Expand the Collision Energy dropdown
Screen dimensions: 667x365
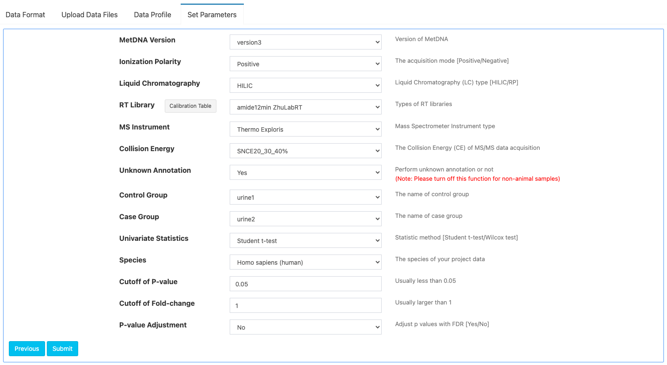pyautogui.click(x=305, y=151)
